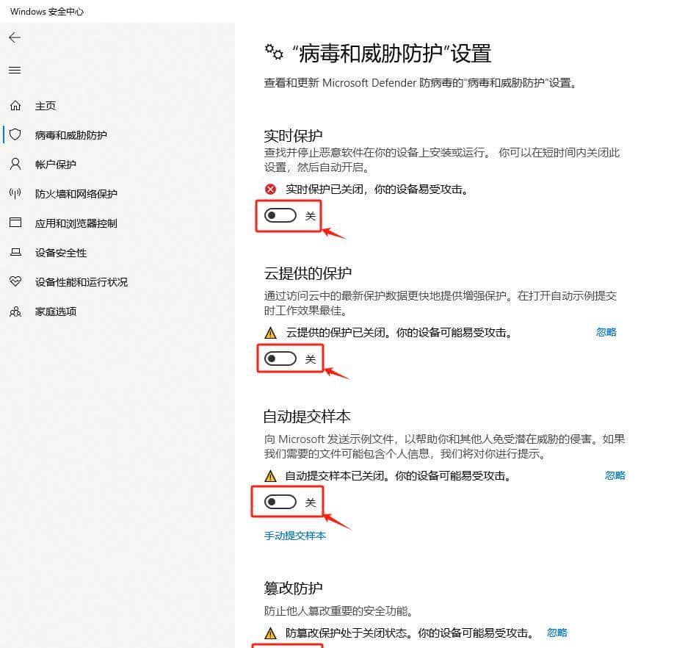
Task: Dismiss the 防篡改保护 warning with 忽略
Action: (x=557, y=632)
